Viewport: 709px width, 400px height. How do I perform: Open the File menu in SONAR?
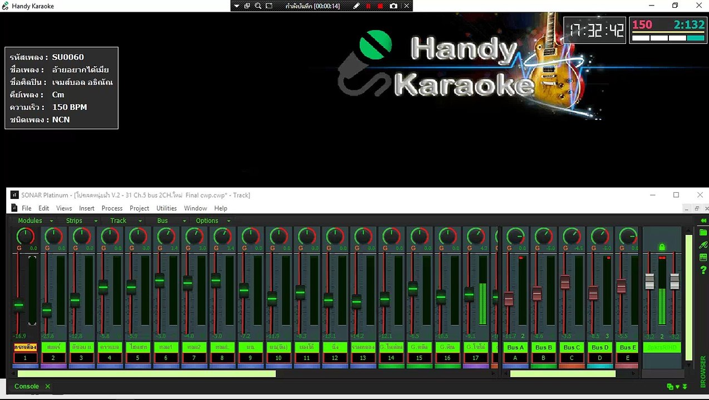(x=26, y=208)
